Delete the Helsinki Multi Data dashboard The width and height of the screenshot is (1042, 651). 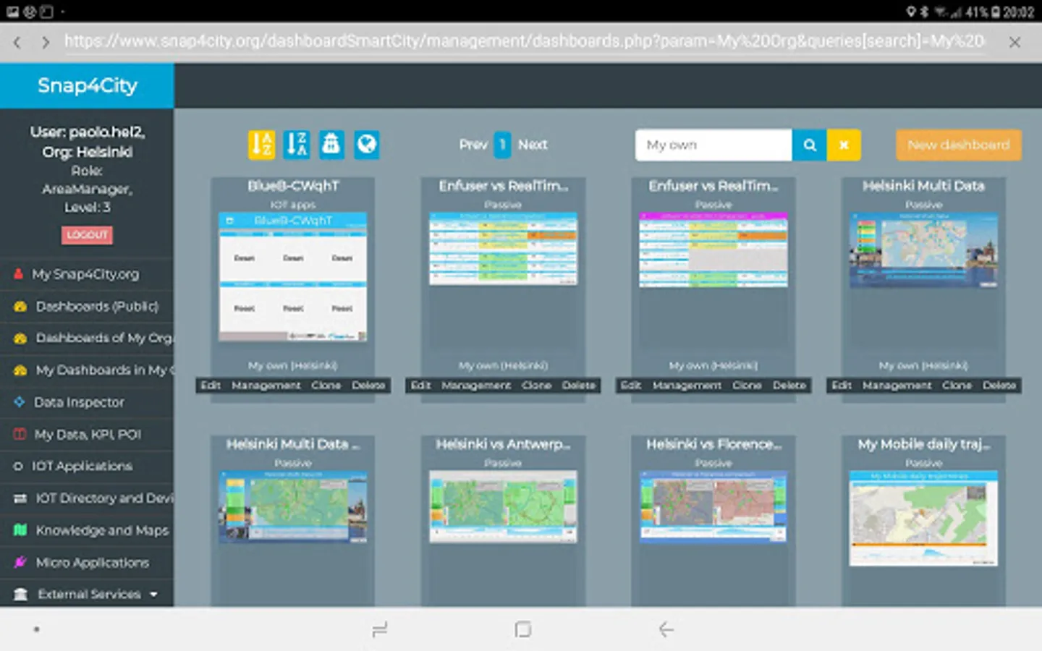click(999, 386)
